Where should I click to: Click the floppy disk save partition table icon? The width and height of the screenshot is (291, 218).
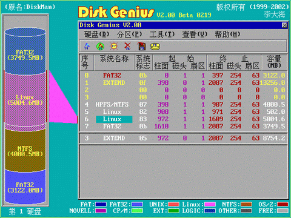[141, 46]
